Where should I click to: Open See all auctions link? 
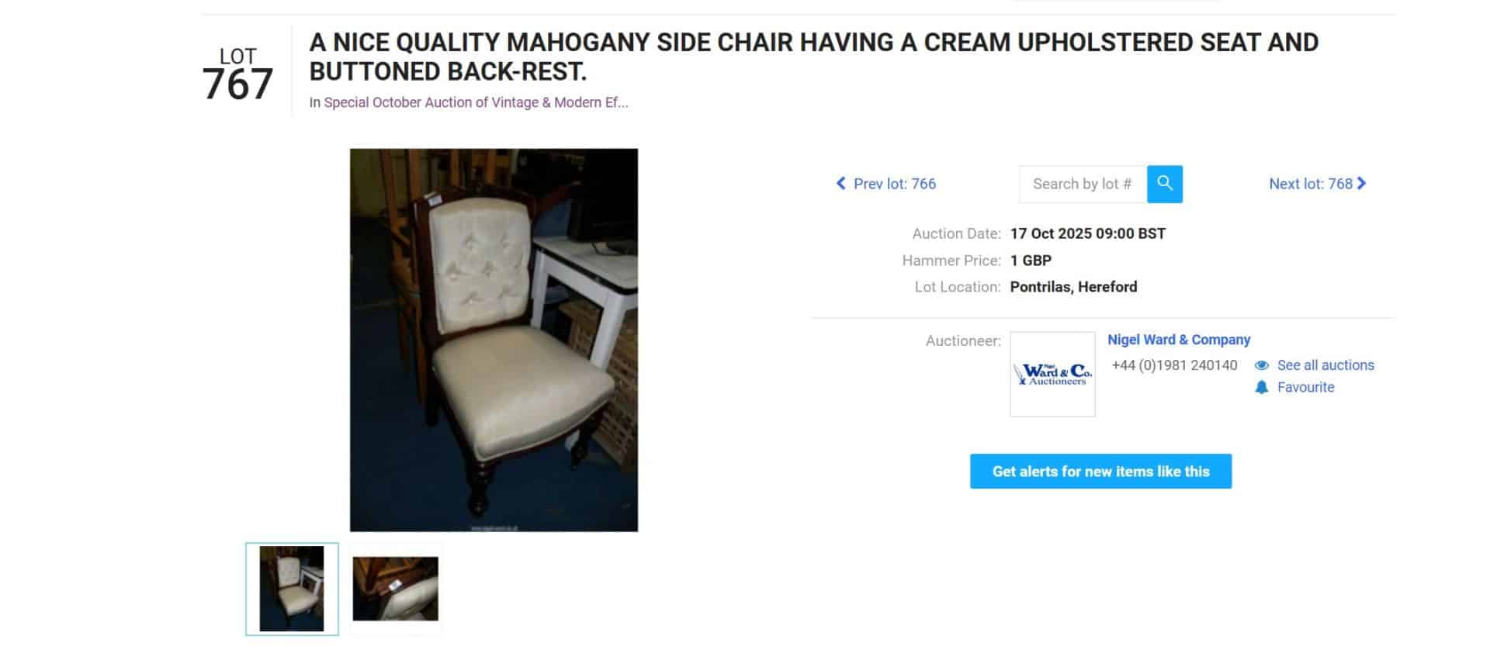click(x=1325, y=365)
